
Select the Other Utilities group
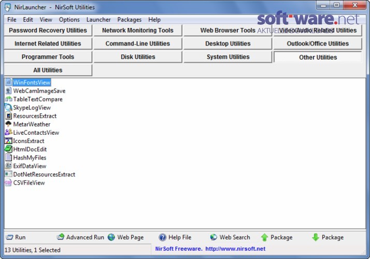pyautogui.click(x=318, y=57)
